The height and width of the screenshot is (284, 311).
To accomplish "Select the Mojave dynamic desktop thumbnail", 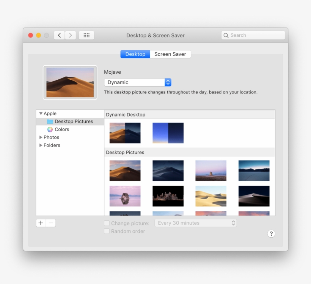I will [125, 133].
